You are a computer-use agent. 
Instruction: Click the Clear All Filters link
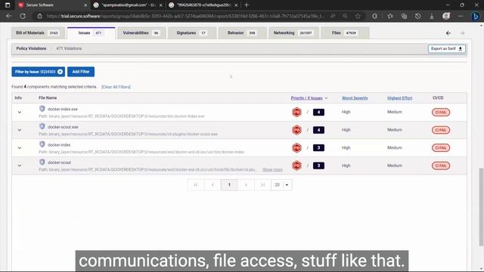pos(116,87)
